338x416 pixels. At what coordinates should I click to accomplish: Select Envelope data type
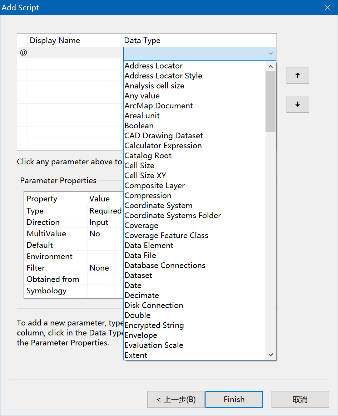point(194,335)
